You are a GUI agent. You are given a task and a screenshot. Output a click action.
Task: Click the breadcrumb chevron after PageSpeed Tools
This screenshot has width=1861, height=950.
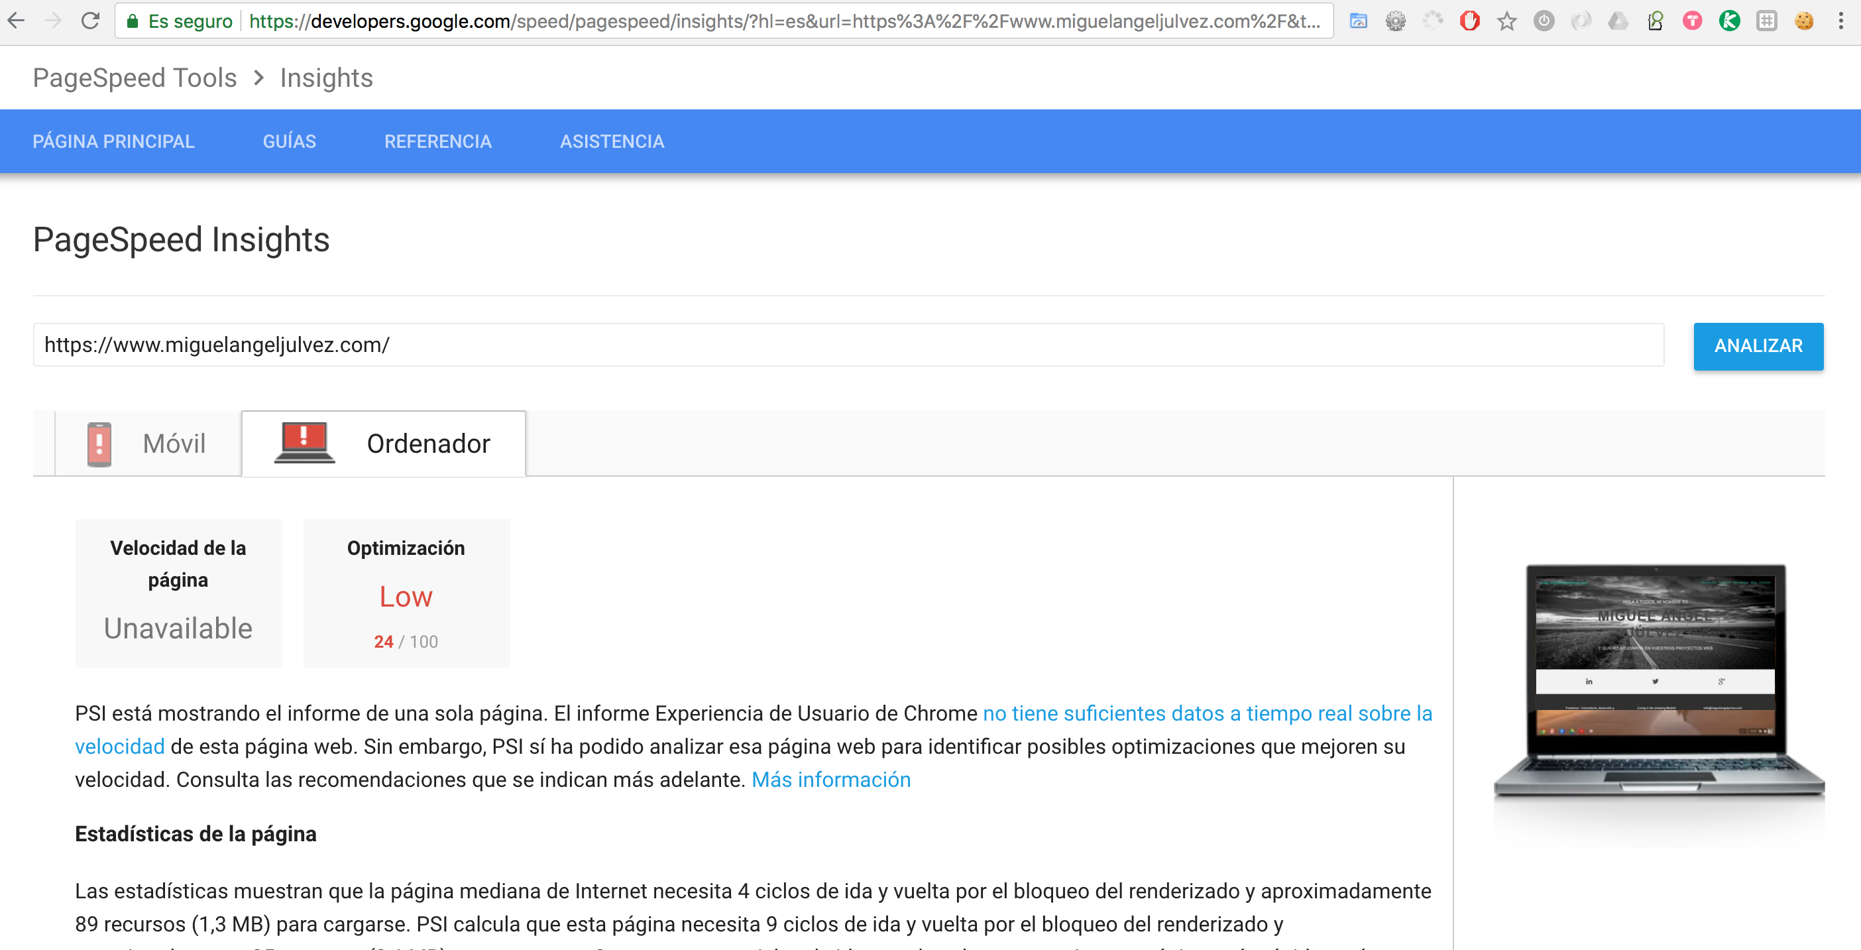258,78
